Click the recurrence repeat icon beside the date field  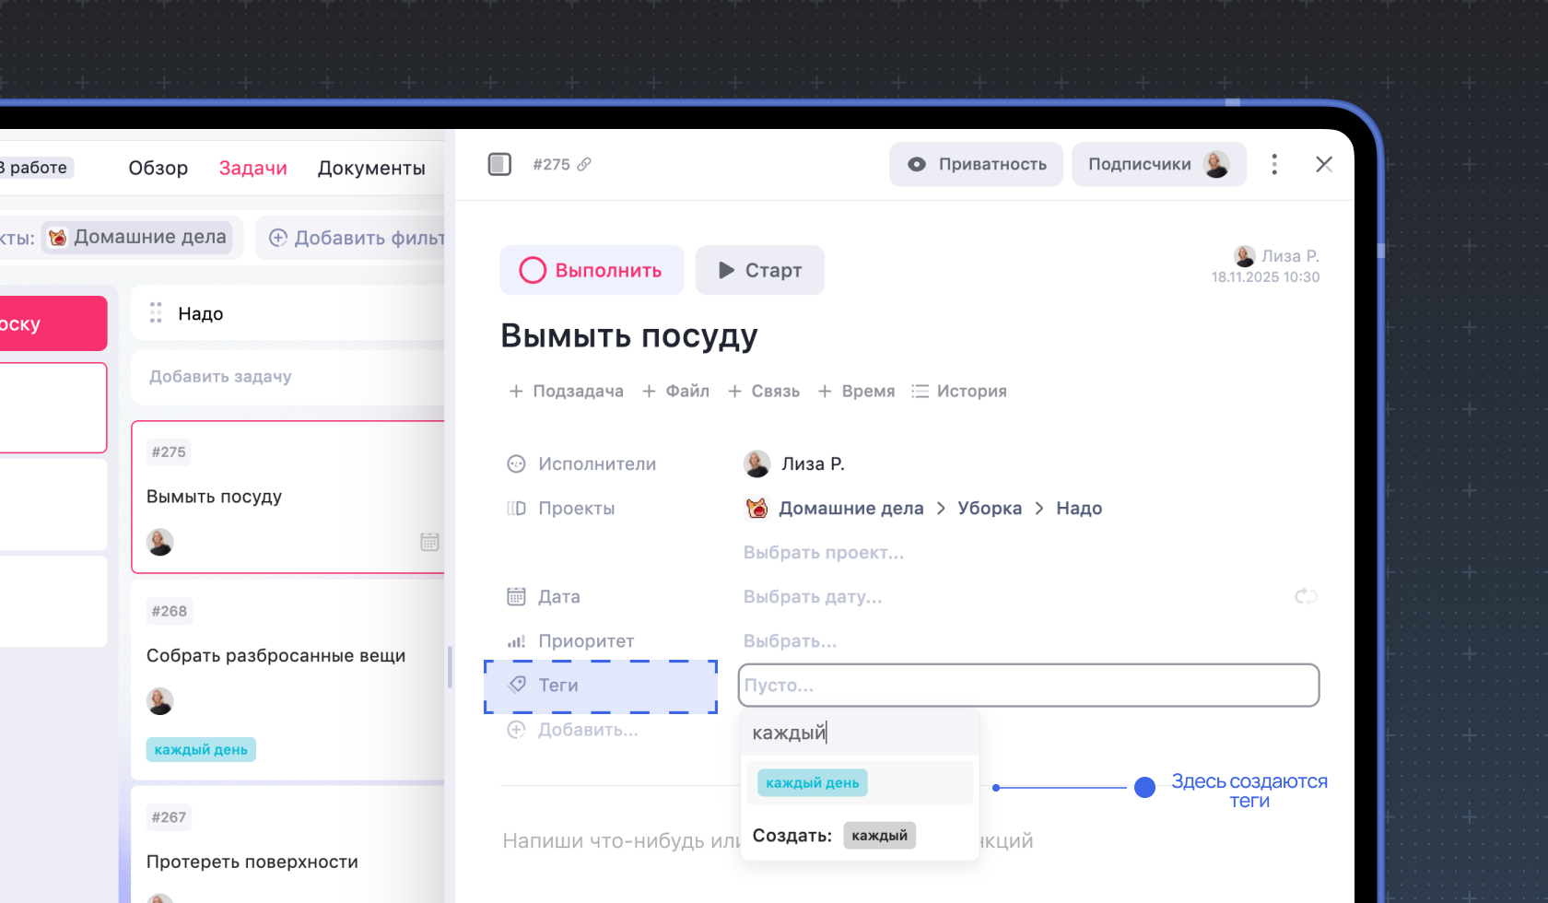[1306, 596]
